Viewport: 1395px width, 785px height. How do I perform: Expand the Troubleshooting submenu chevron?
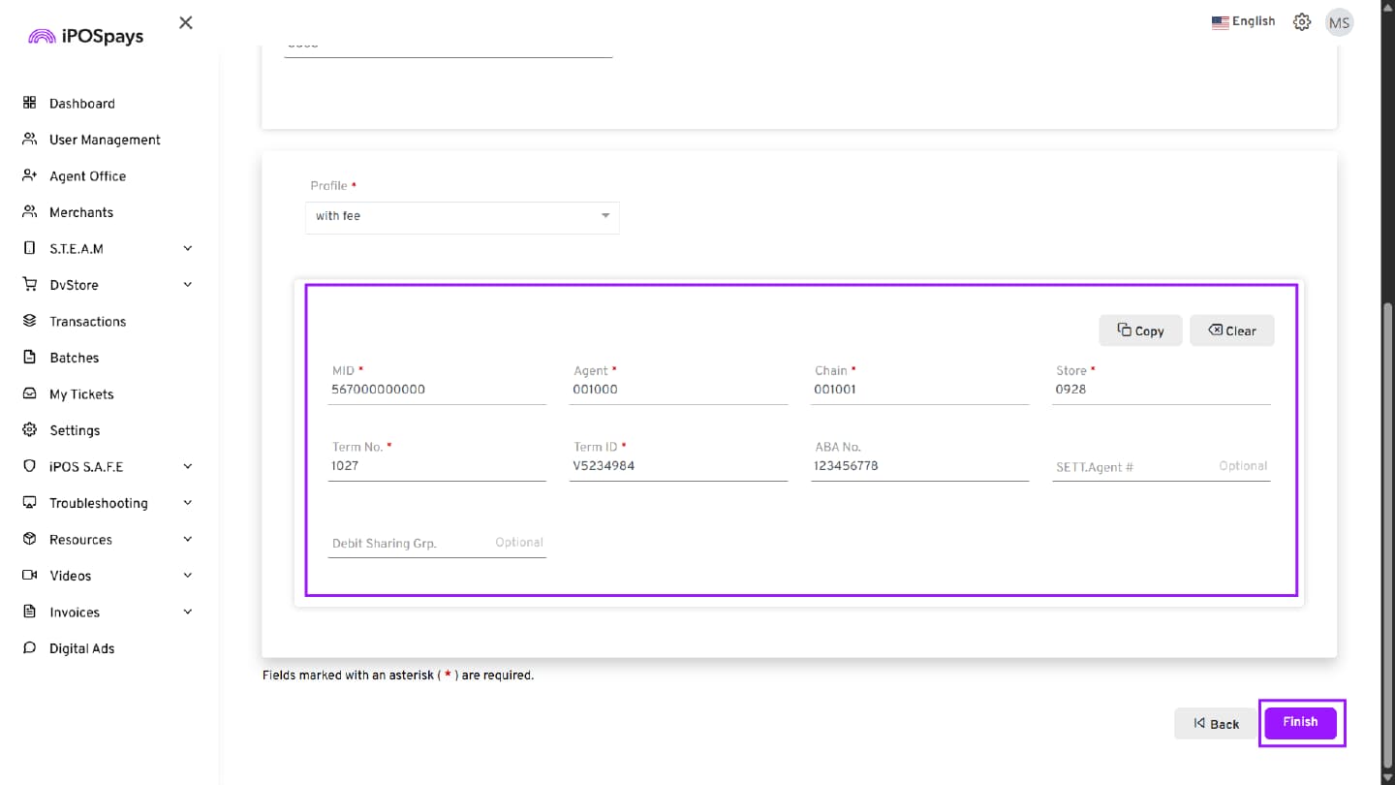coord(188,503)
